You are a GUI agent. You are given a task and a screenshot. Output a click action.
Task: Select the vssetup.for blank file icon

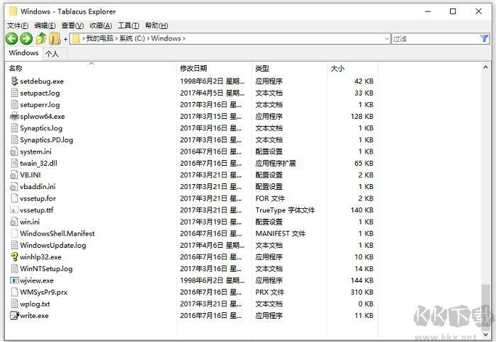tap(14, 198)
